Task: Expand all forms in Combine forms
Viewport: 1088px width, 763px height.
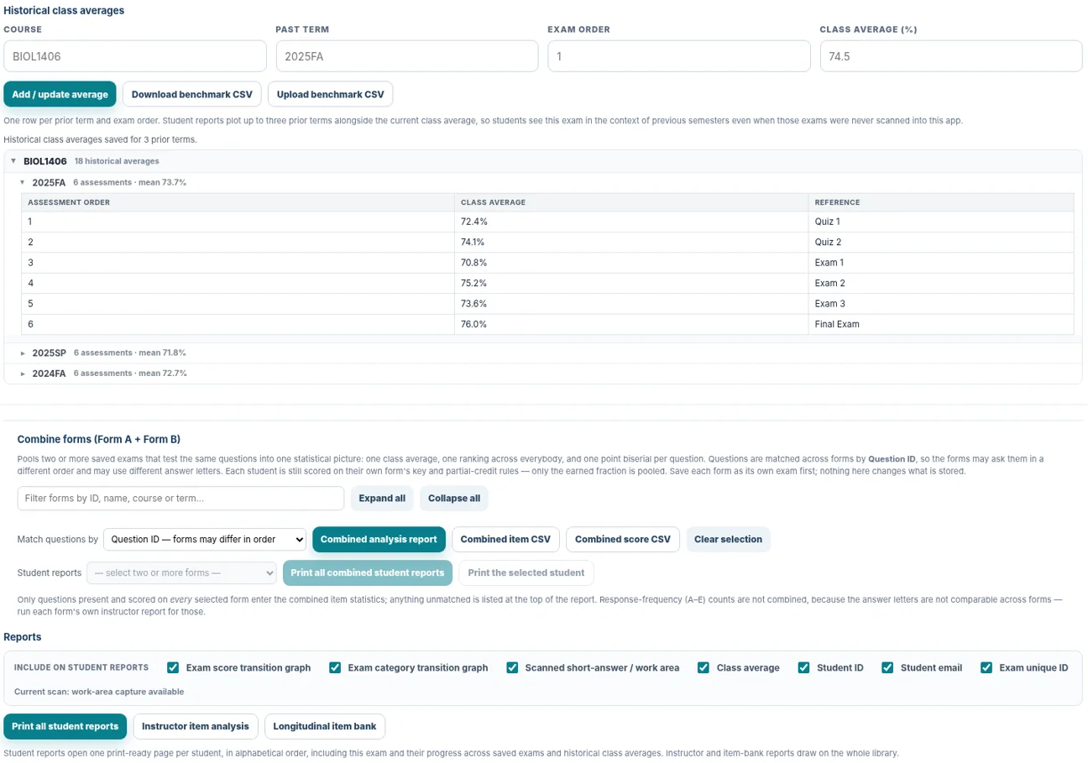Action: click(382, 498)
